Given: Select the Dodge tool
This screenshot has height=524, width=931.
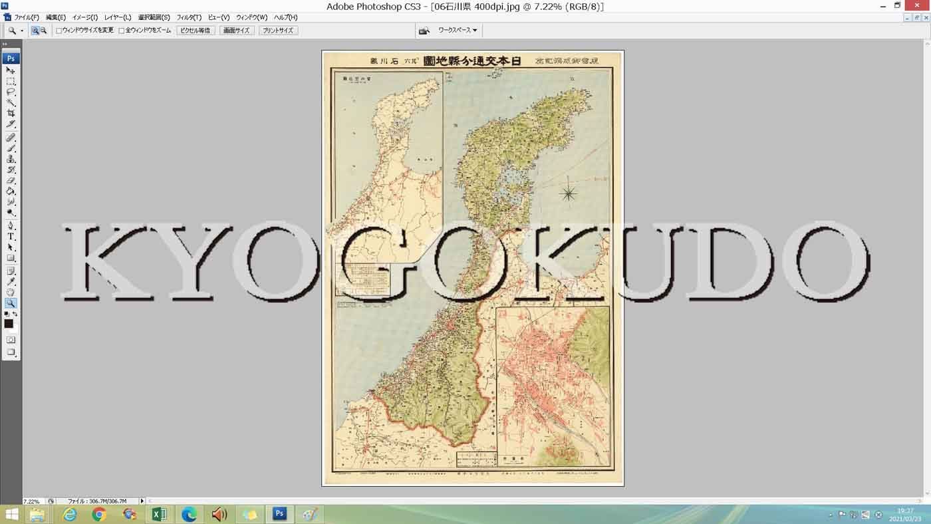Looking at the screenshot, I should 11,212.
